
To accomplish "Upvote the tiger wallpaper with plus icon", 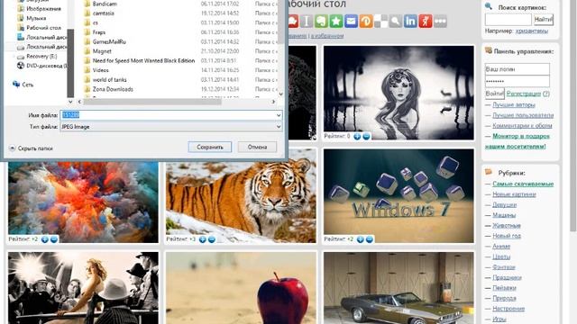I will 202,239.
